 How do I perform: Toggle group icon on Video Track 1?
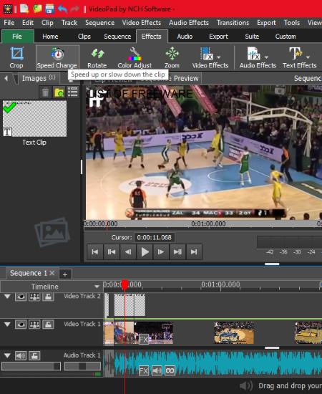click(x=34, y=325)
